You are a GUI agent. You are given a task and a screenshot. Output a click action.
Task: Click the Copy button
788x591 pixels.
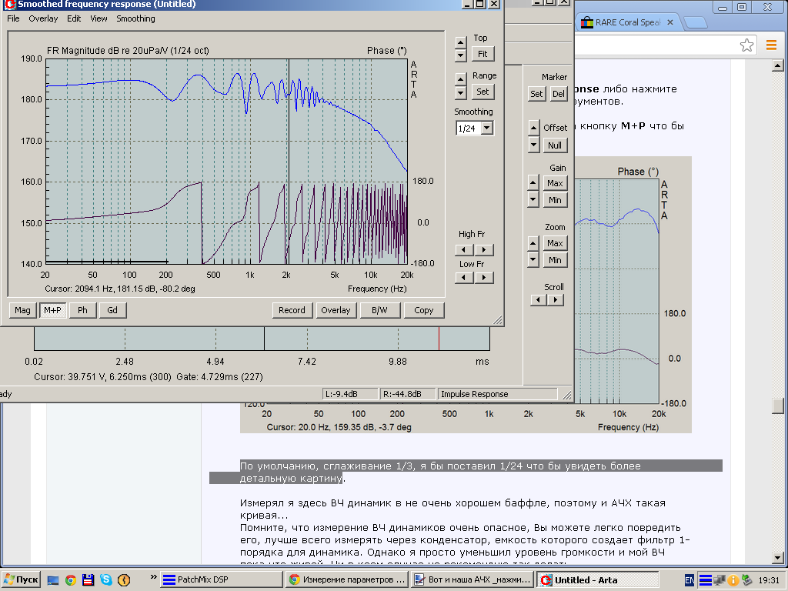tap(423, 310)
